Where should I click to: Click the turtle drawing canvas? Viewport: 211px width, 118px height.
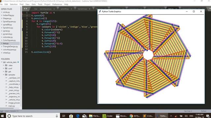[151, 59]
